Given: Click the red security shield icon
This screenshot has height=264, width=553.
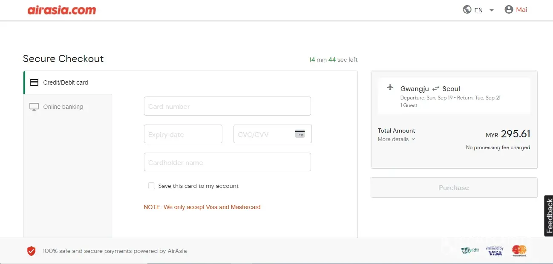Looking at the screenshot, I should tap(32, 251).
